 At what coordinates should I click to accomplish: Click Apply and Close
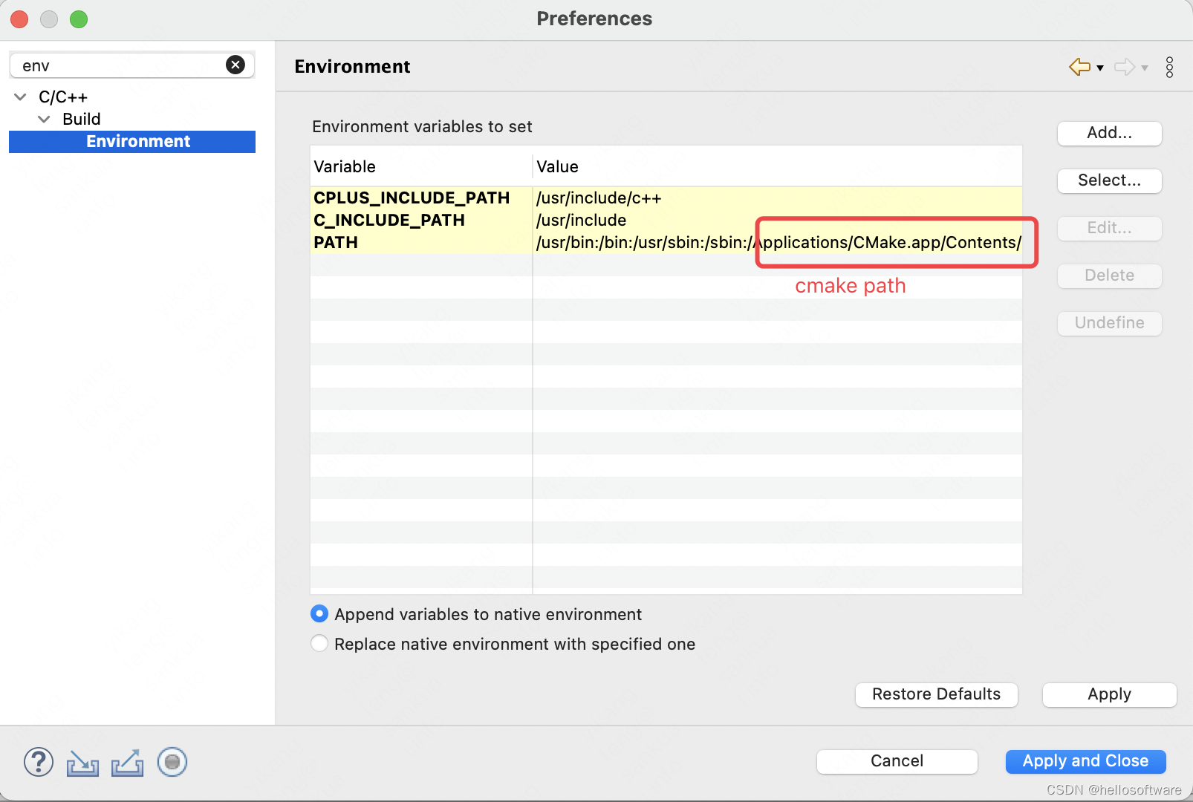pyautogui.click(x=1085, y=761)
